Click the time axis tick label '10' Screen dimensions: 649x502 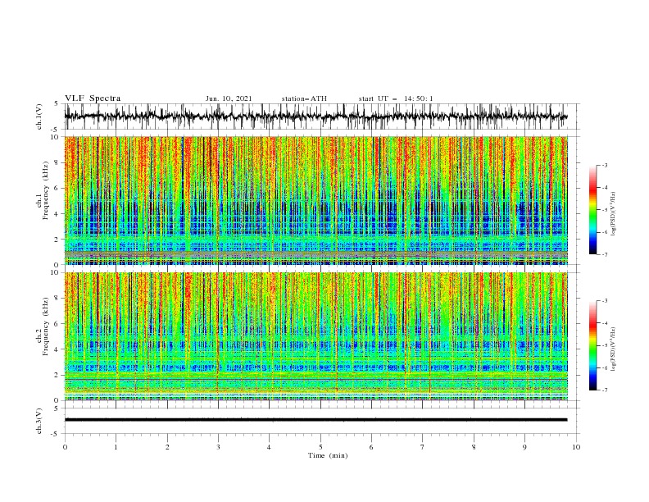click(576, 447)
